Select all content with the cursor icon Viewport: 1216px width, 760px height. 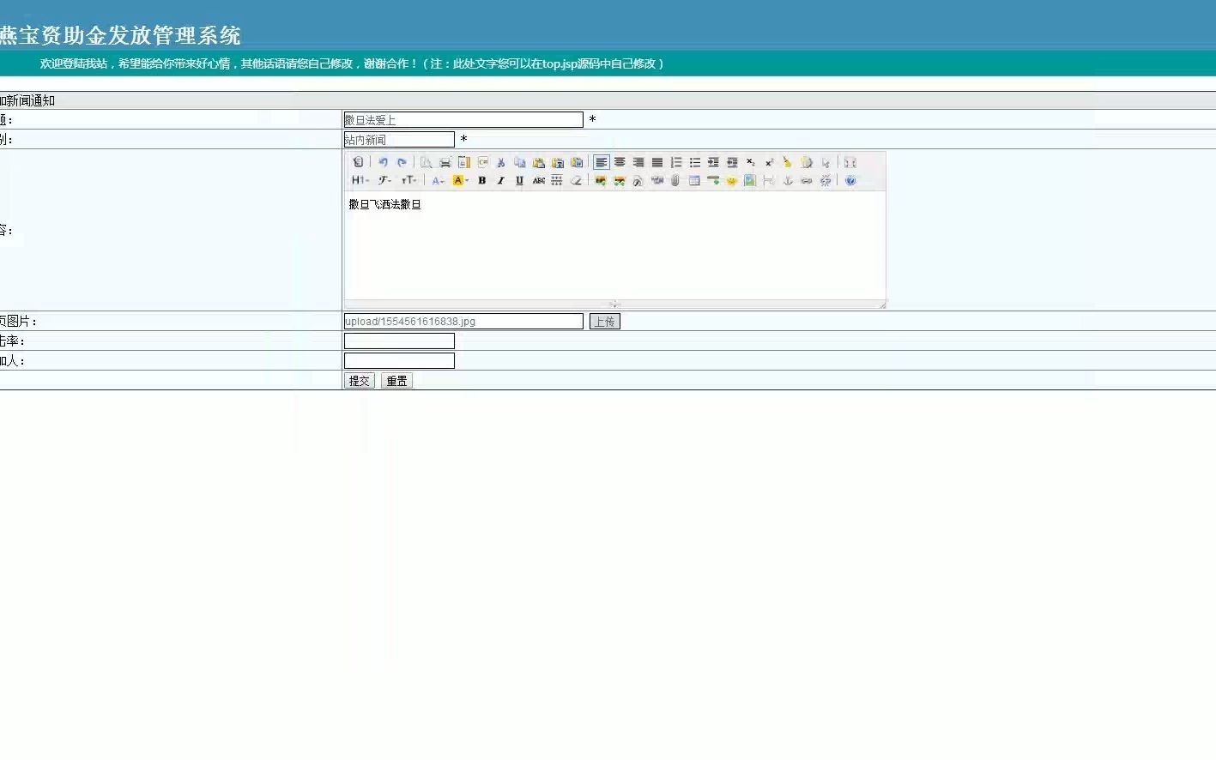tap(826, 162)
